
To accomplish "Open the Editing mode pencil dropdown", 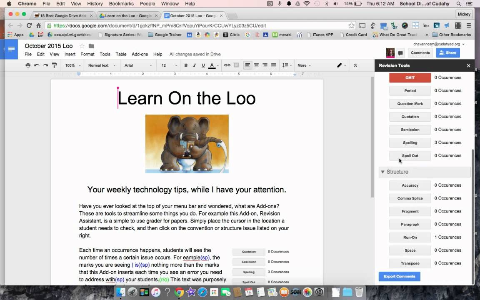I will [341, 65].
